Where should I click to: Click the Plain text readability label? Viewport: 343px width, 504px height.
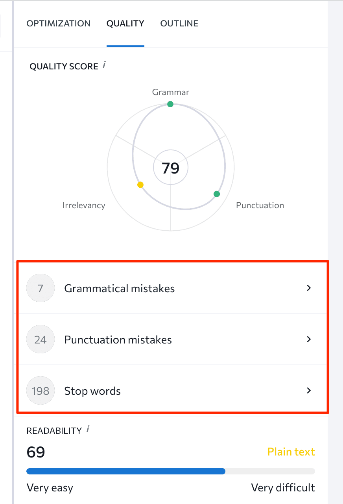pyautogui.click(x=291, y=452)
